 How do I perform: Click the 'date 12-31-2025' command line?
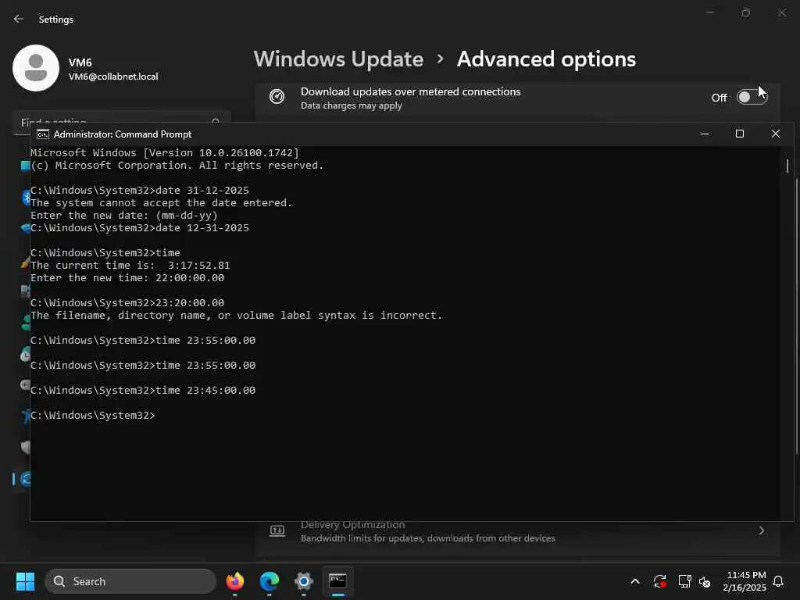(x=140, y=227)
